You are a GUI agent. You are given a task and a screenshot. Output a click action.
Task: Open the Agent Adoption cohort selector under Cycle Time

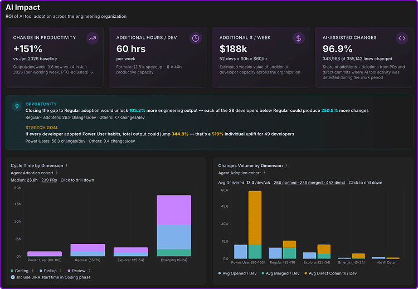click(32, 173)
